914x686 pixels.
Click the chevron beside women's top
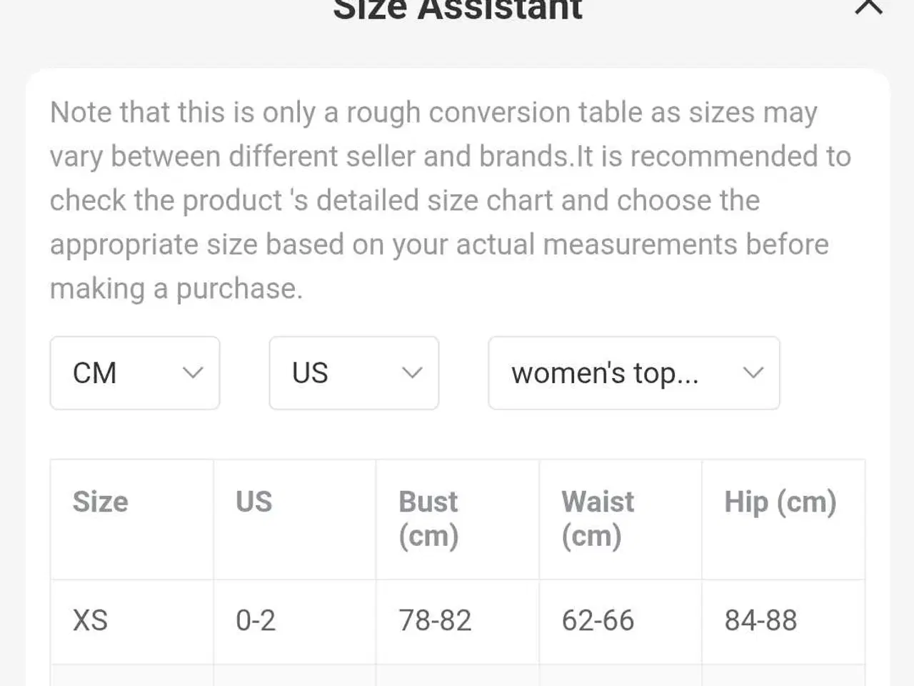click(x=753, y=373)
